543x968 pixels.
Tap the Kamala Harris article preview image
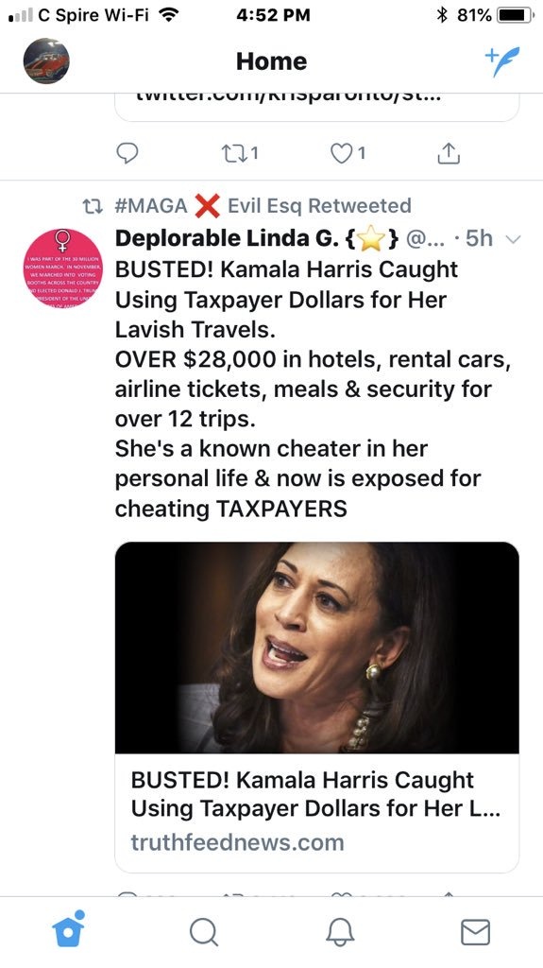[x=316, y=648]
